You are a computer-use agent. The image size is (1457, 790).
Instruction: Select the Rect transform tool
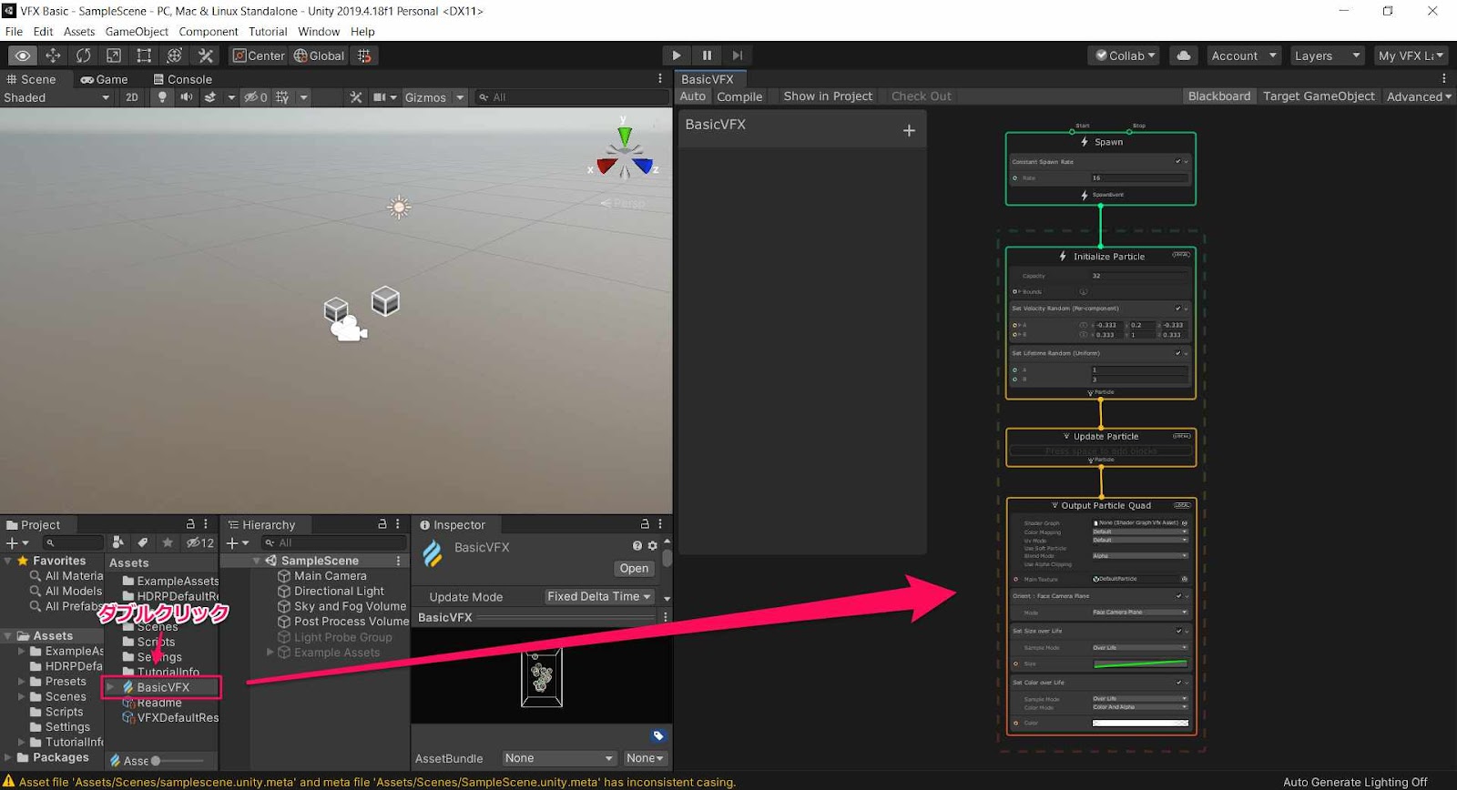(144, 56)
